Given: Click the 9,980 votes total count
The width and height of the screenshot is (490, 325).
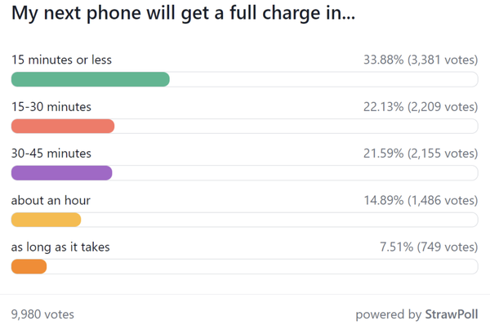Looking at the screenshot, I should point(42,314).
